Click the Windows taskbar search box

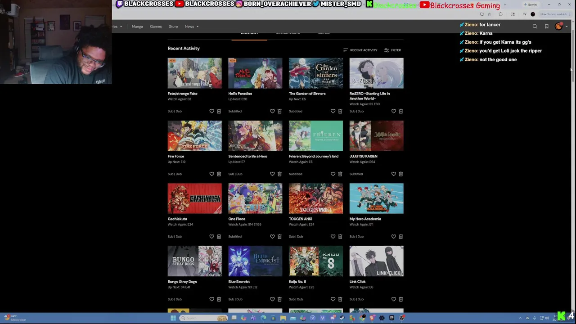click(x=203, y=318)
